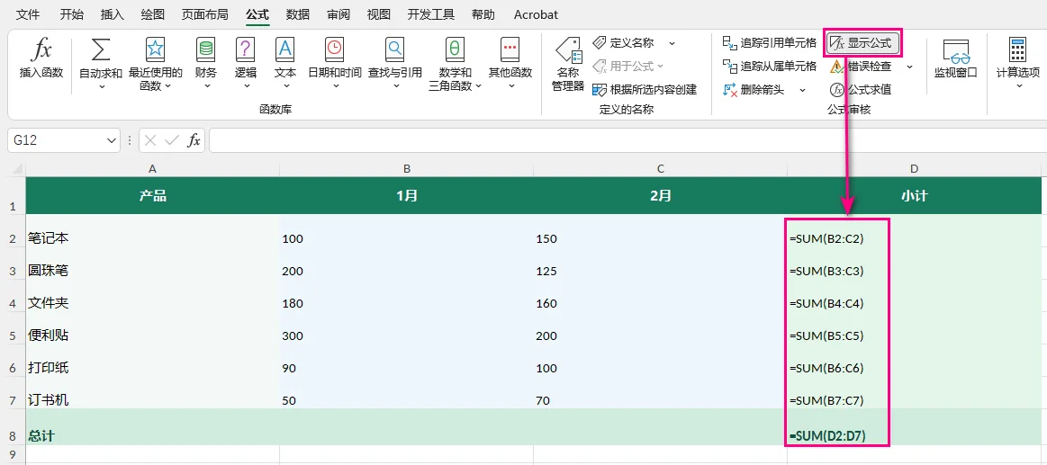Open the 其他函数 icon

pos(510,49)
